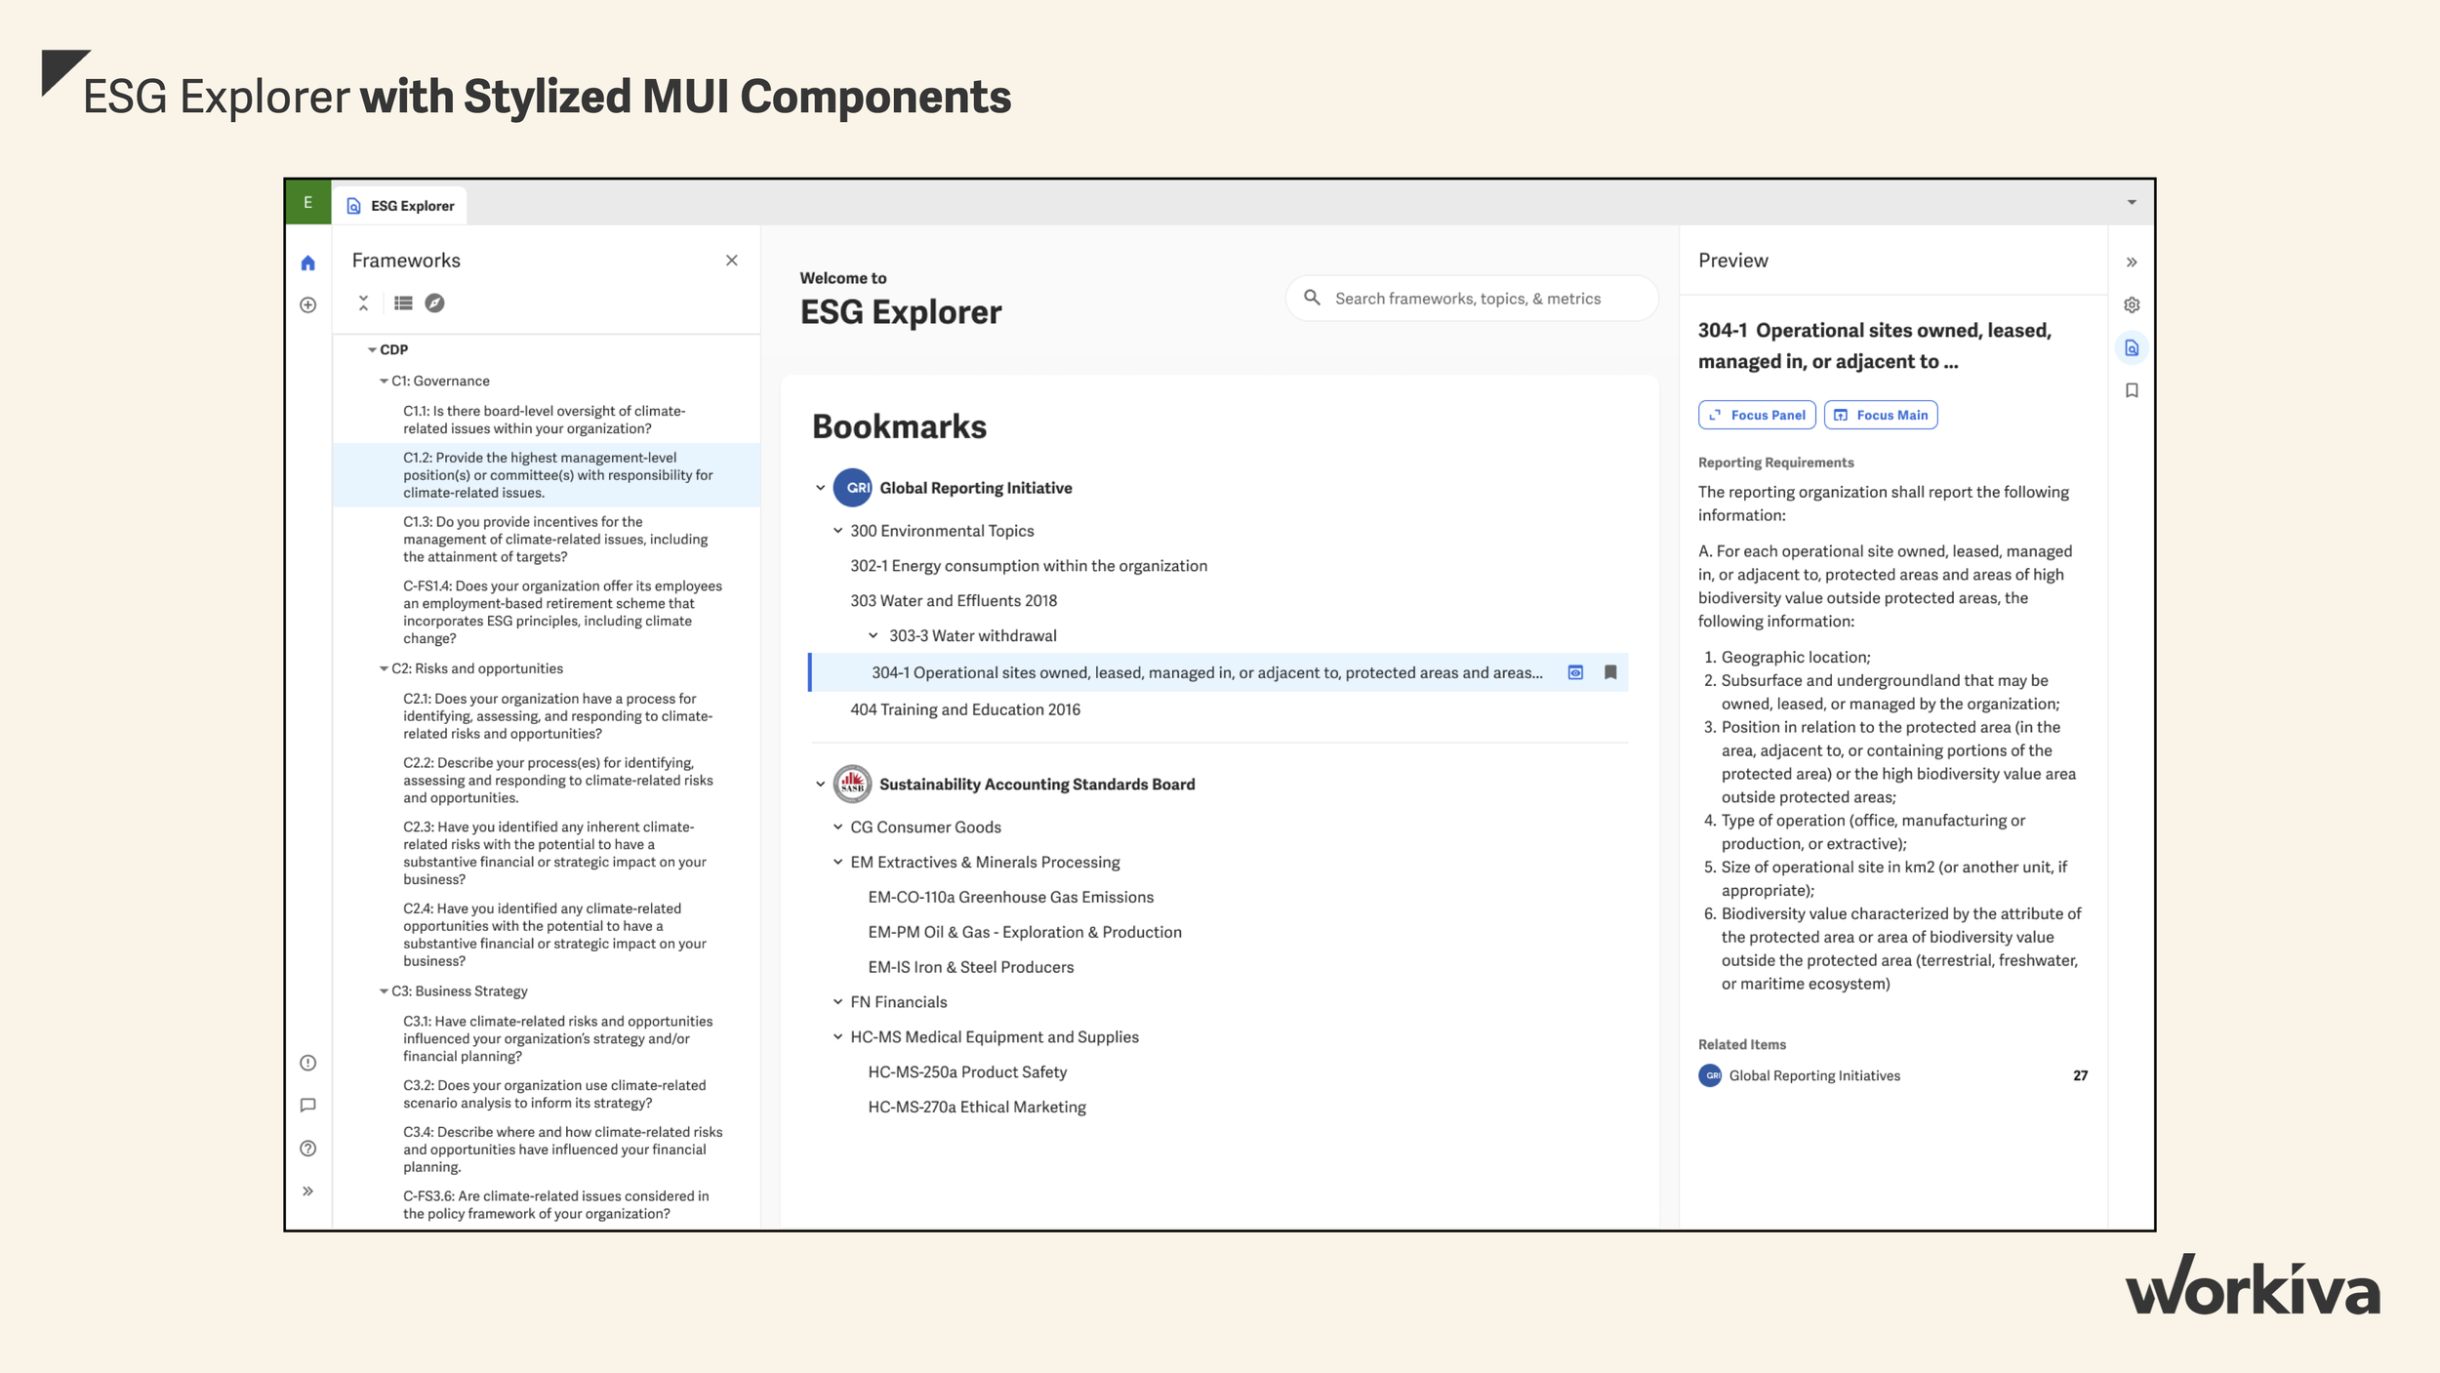Open 302-1 Energy consumption bookmark
Image resolution: width=2440 pixels, height=1373 pixels.
tap(1029, 566)
